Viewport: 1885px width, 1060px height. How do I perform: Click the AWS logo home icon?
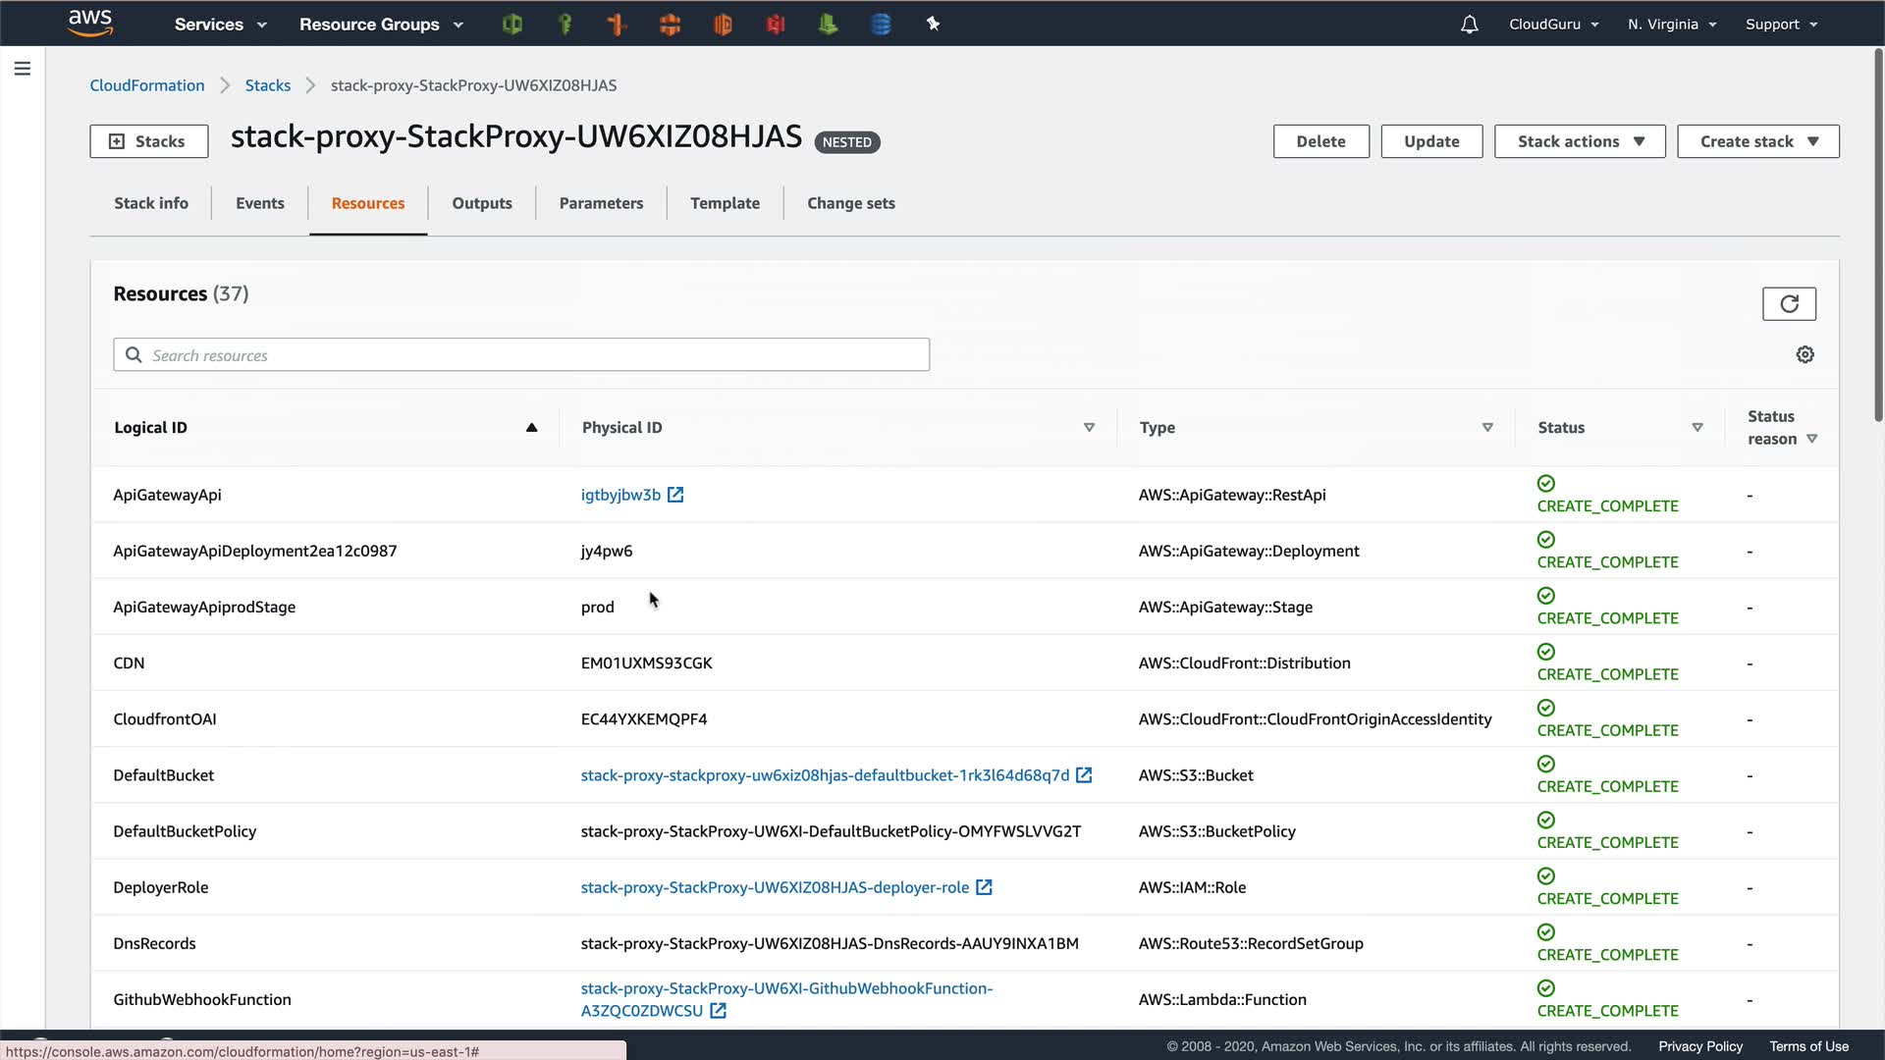pos(90,23)
